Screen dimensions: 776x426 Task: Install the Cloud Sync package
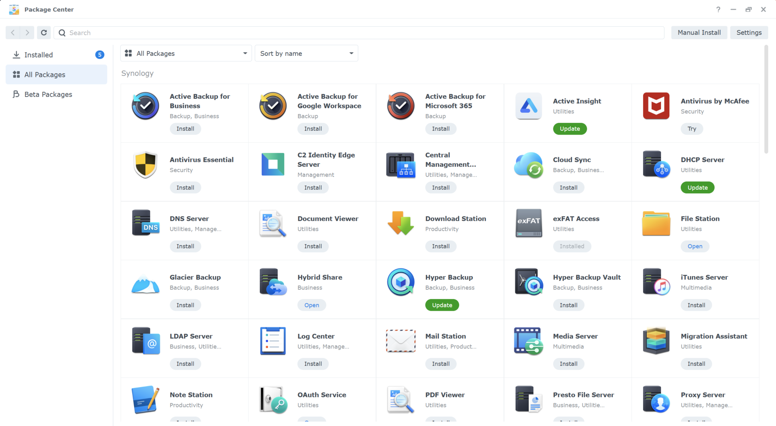pyautogui.click(x=568, y=188)
